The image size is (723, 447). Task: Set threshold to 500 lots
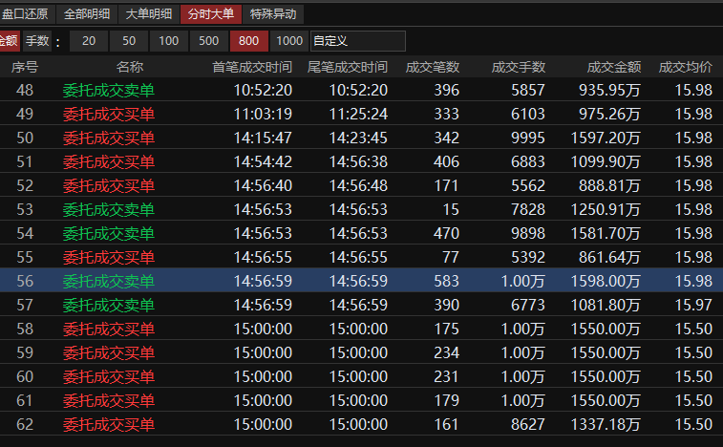[x=209, y=41]
